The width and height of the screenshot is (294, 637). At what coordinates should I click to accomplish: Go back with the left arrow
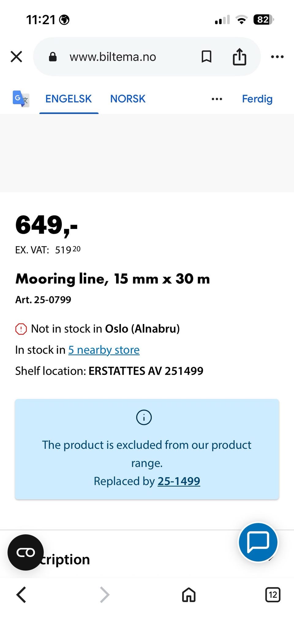pyautogui.click(x=21, y=595)
